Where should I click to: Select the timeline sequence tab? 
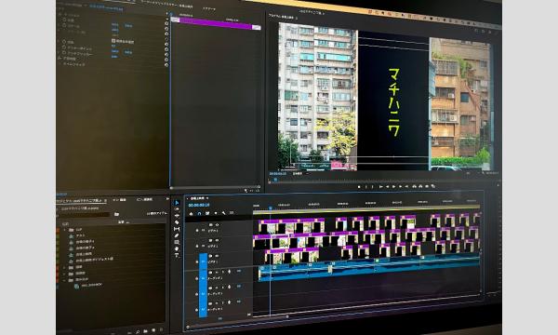[x=197, y=198]
